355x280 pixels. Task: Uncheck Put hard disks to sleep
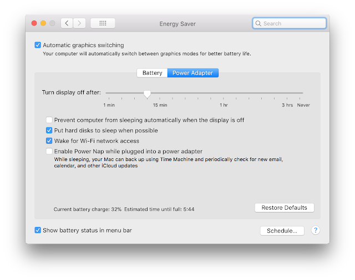pyautogui.click(x=49, y=130)
